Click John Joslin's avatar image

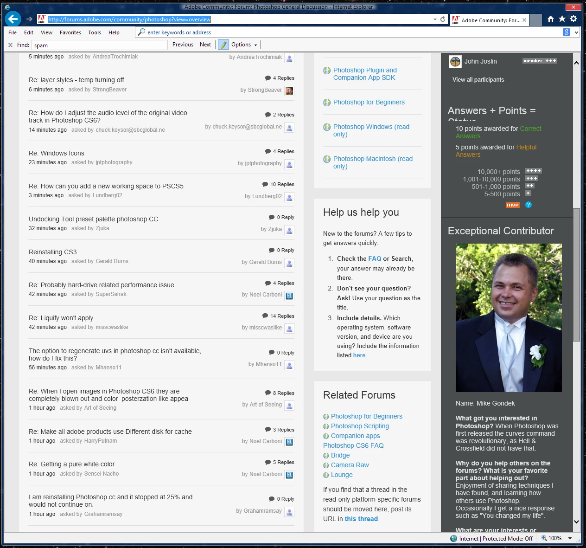(x=455, y=61)
